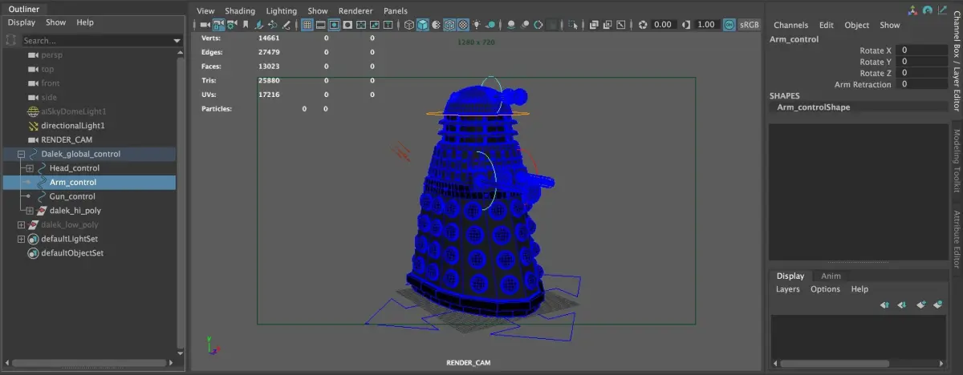Viewport: 963px width, 375px height.
Task: Open the Channels menu in Channel Box
Action: 790,26
